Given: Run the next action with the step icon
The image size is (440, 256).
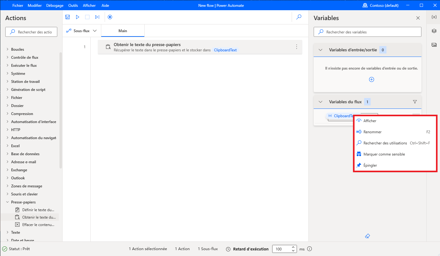Looking at the screenshot, I should tap(97, 17).
